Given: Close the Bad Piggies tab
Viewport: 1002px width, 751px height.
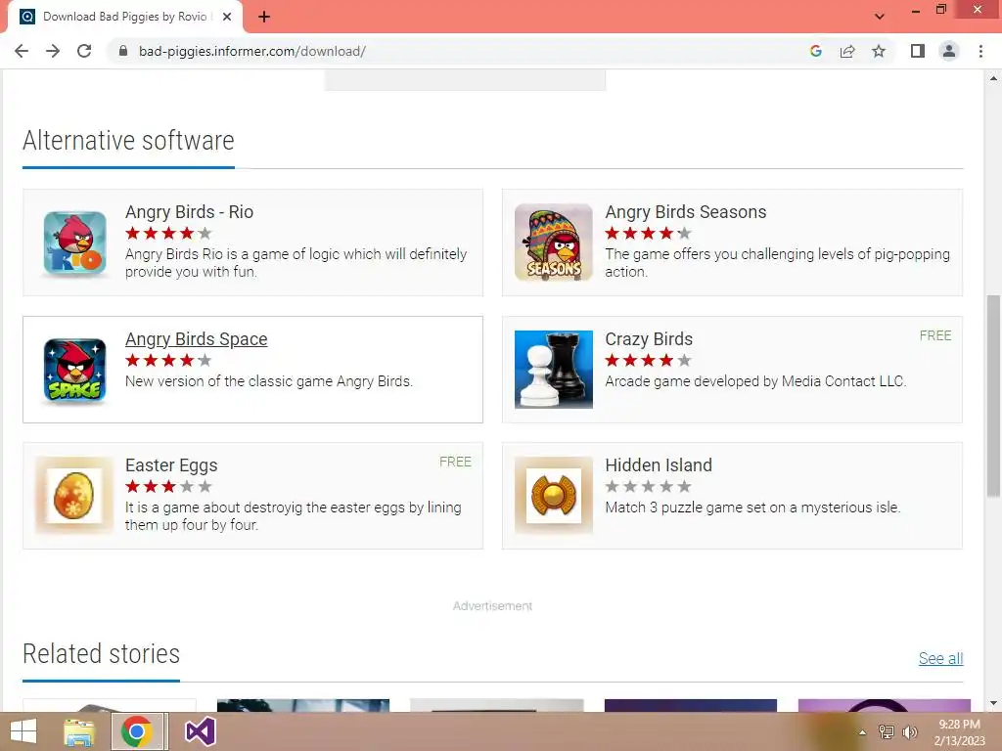Looking at the screenshot, I should tap(227, 18).
